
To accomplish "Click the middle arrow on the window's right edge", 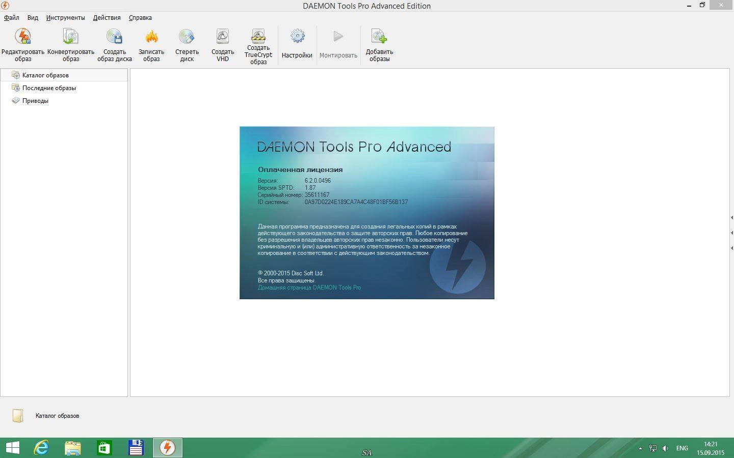I will [732, 233].
